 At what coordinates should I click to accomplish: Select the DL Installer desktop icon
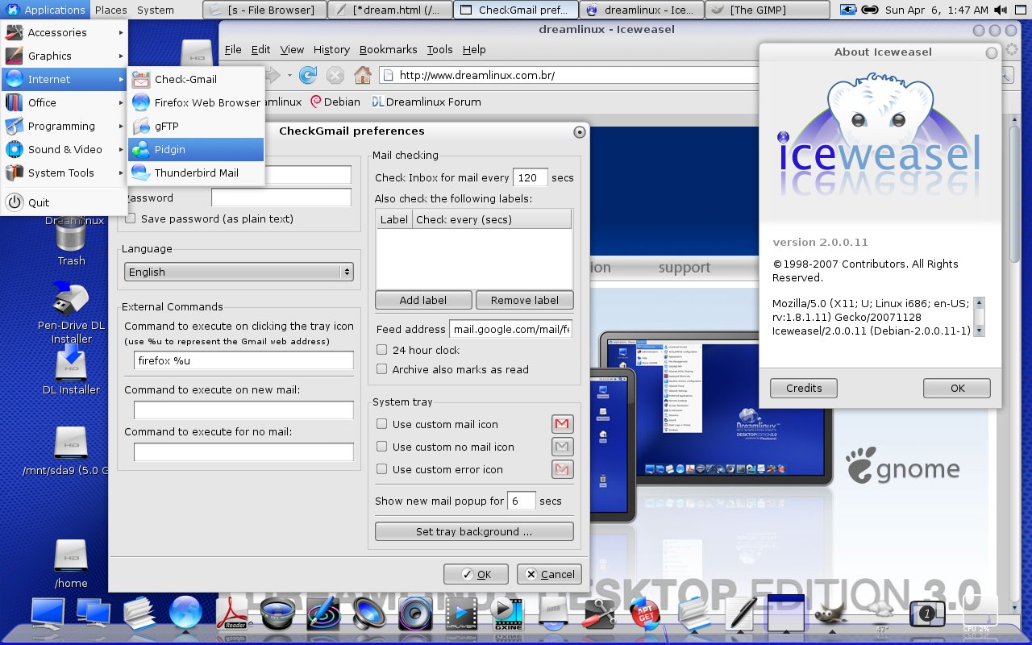point(71,371)
